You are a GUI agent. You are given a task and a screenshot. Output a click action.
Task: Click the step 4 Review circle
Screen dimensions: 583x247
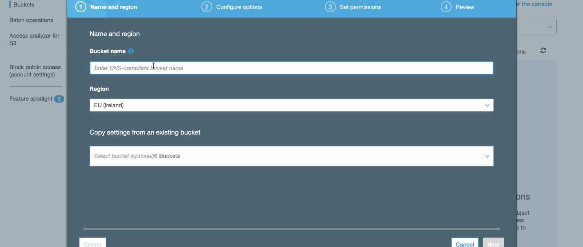tap(446, 7)
